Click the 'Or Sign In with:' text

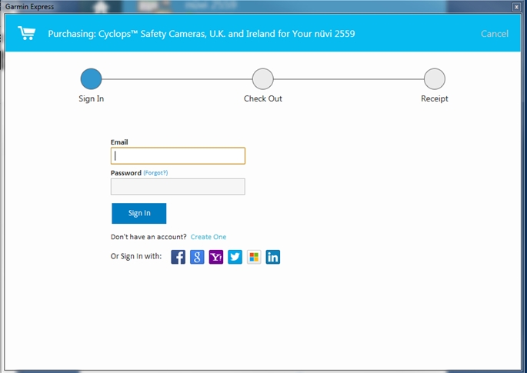136,256
